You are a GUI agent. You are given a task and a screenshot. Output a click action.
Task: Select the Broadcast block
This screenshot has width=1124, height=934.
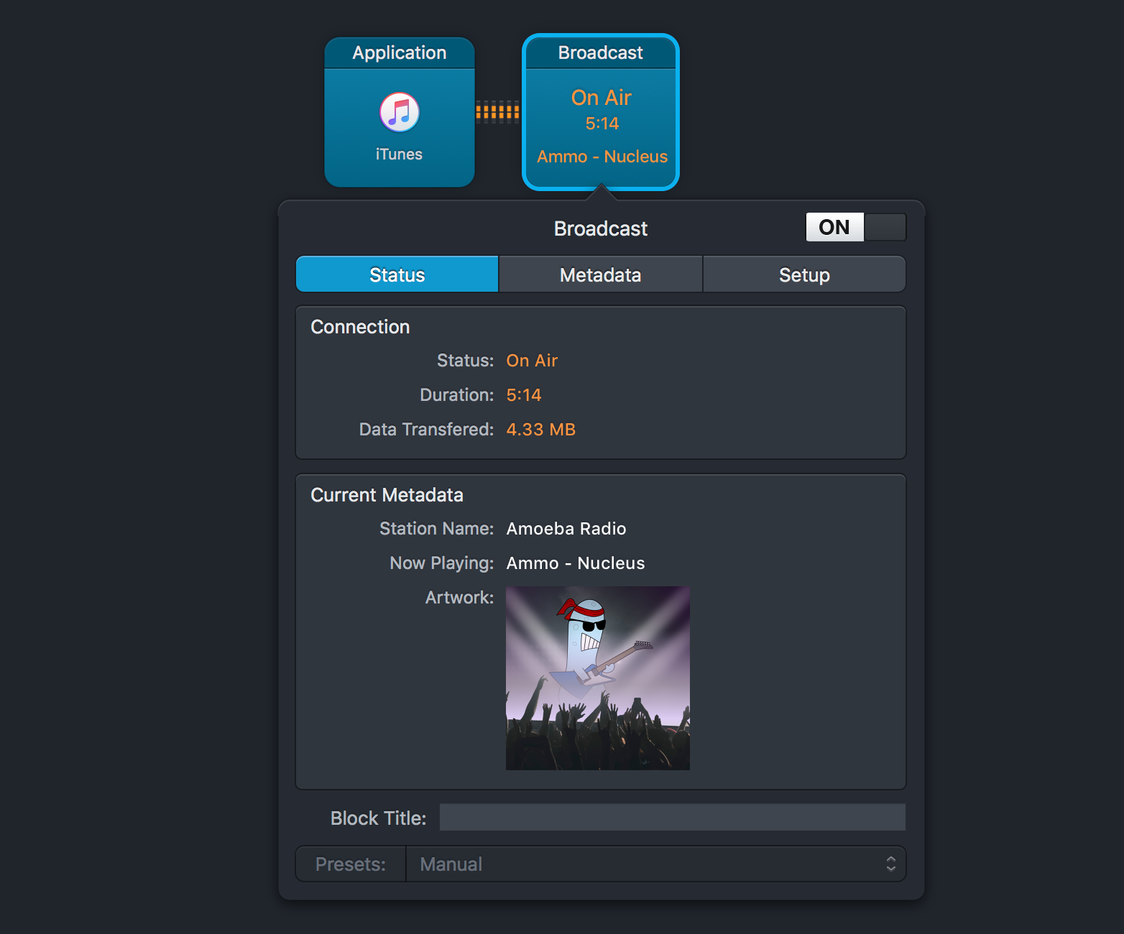(x=601, y=112)
